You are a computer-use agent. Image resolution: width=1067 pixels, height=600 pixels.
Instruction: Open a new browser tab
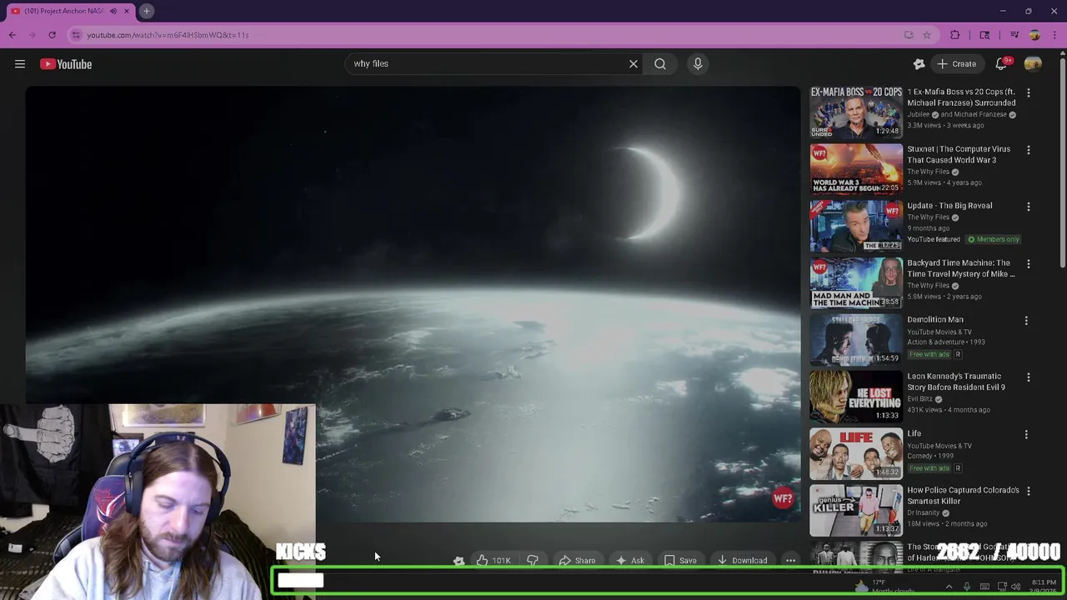point(146,11)
